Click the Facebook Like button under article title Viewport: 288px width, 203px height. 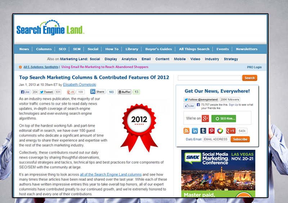tap(25, 92)
